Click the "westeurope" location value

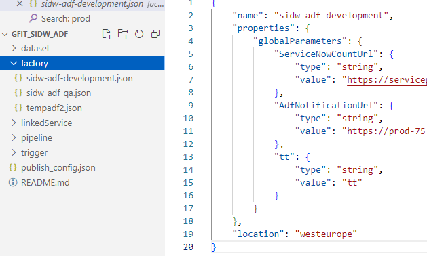point(326,234)
